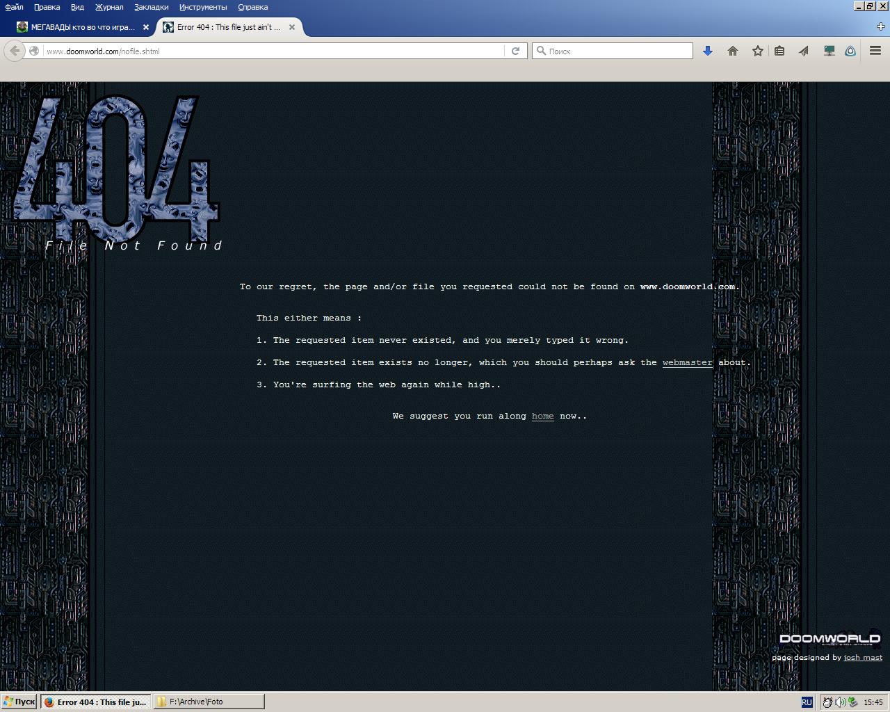Open the Вид menu
The width and height of the screenshot is (890, 712).
pos(77,7)
